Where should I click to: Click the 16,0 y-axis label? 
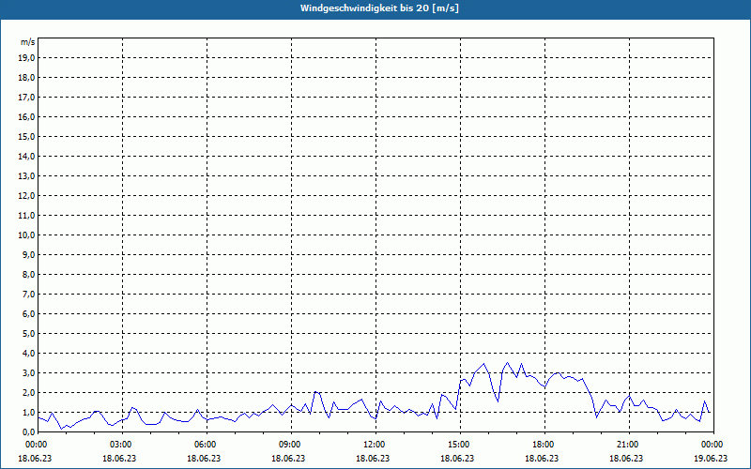coord(26,116)
